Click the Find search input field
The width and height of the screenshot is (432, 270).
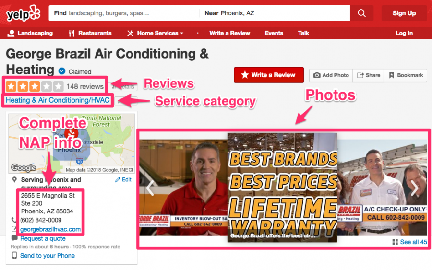[124, 13]
